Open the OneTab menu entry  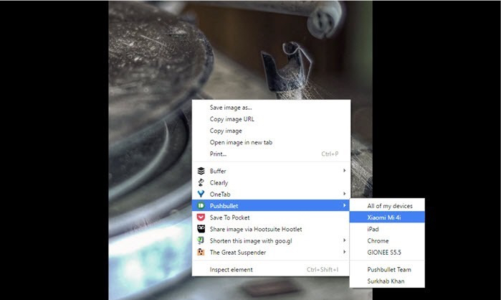[x=271, y=194]
